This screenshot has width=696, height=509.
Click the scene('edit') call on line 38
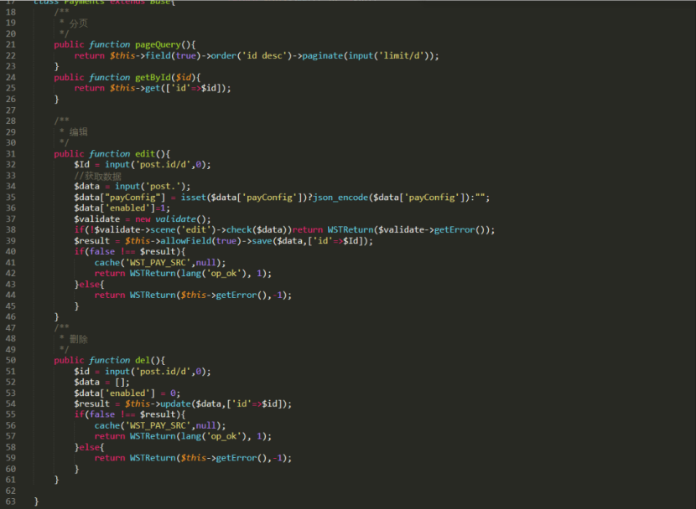tap(187, 230)
